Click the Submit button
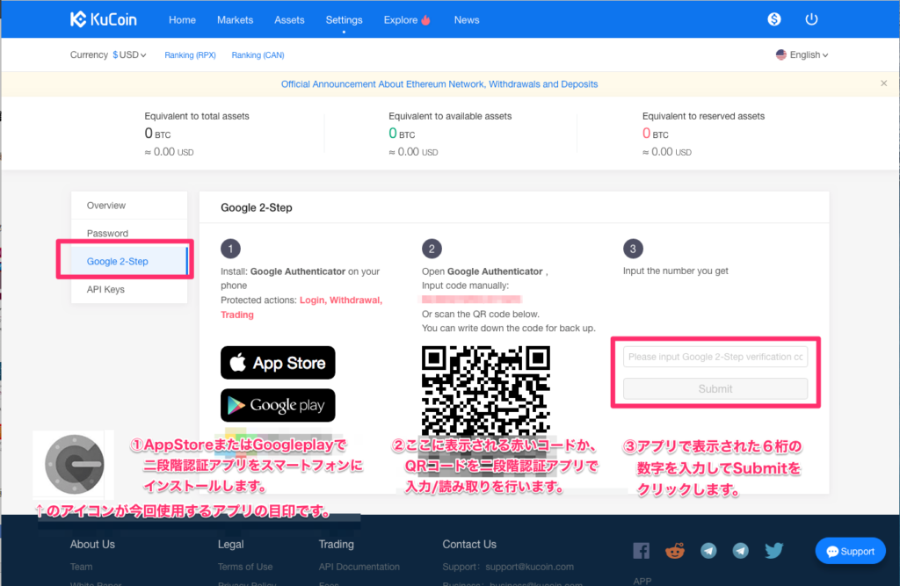900x586 pixels. (715, 389)
